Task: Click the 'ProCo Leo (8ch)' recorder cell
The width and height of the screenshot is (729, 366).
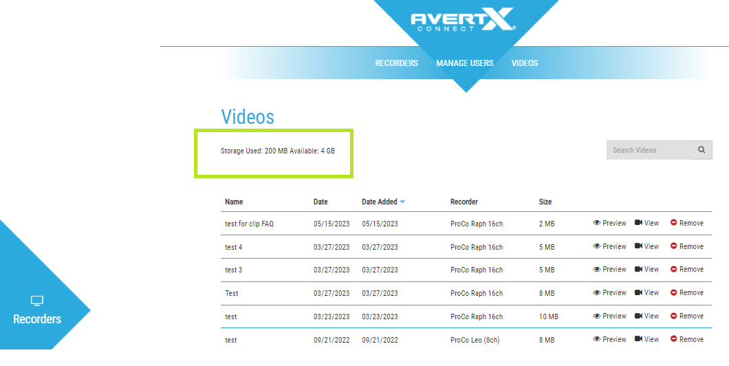Action: pyautogui.click(x=475, y=340)
